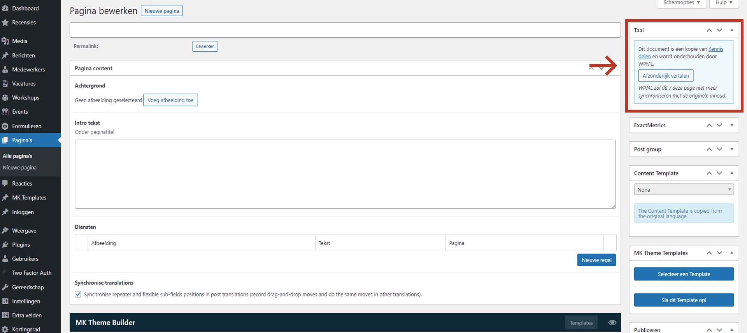The height and width of the screenshot is (333, 747).
Task: Click the Nieuwe regel button
Action: click(596, 260)
